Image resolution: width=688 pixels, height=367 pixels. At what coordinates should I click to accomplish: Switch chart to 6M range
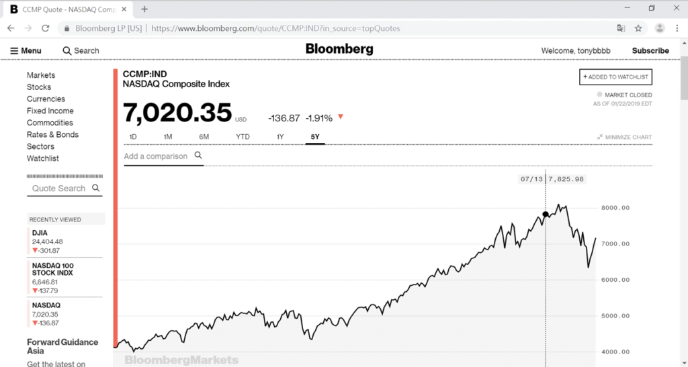[x=204, y=137]
